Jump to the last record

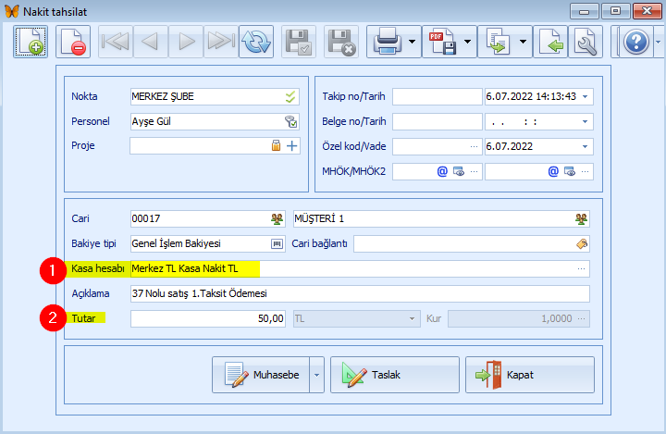pyautogui.click(x=221, y=42)
